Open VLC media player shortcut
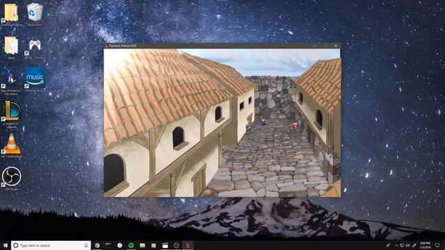The image size is (445, 250). pyautogui.click(x=11, y=146)
